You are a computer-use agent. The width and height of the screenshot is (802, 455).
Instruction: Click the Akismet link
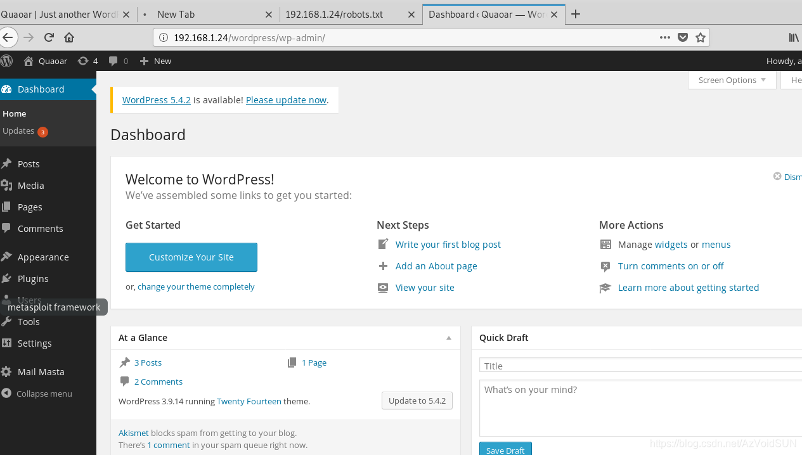[134, 433]
